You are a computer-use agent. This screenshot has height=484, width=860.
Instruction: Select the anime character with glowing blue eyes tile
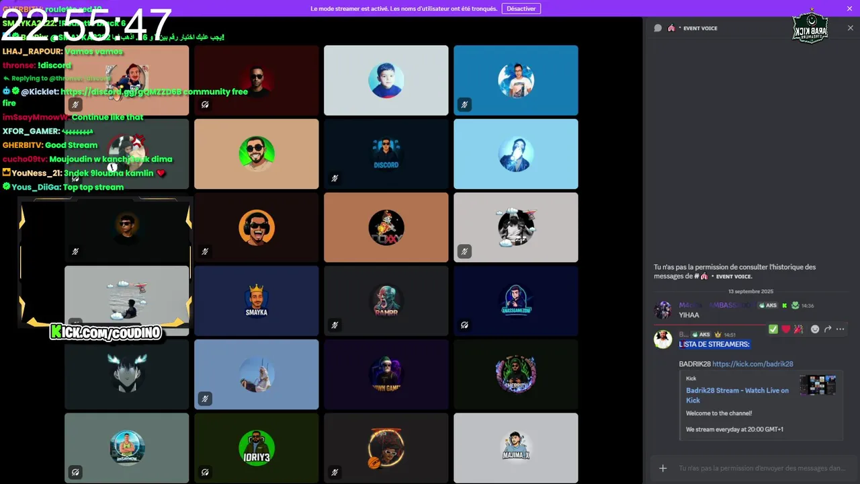[x=127, y=374]
